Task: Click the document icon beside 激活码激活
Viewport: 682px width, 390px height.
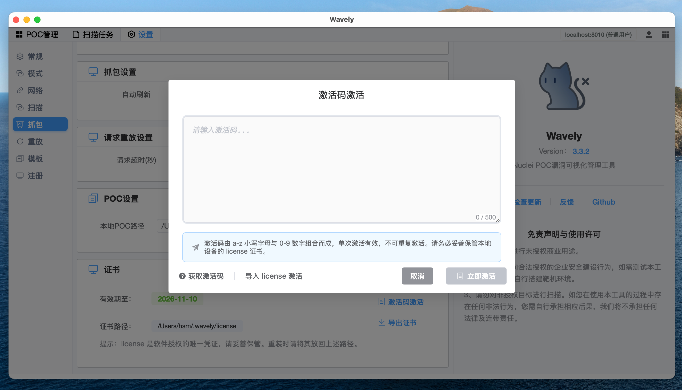Action: click(x=382, y=302)
